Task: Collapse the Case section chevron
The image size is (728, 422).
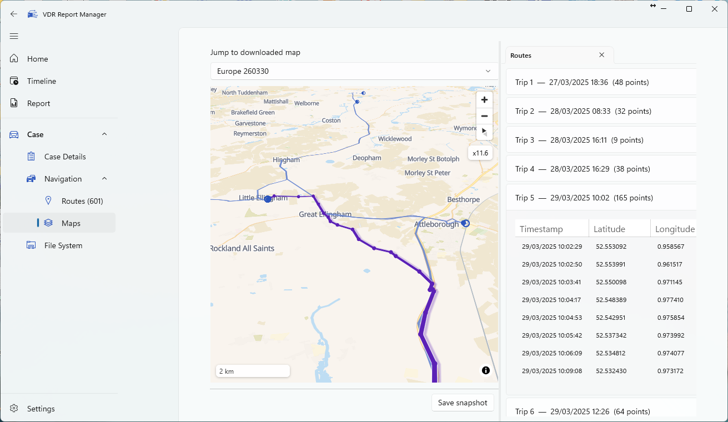Action: pyautogui.click(x=104, y=134)
